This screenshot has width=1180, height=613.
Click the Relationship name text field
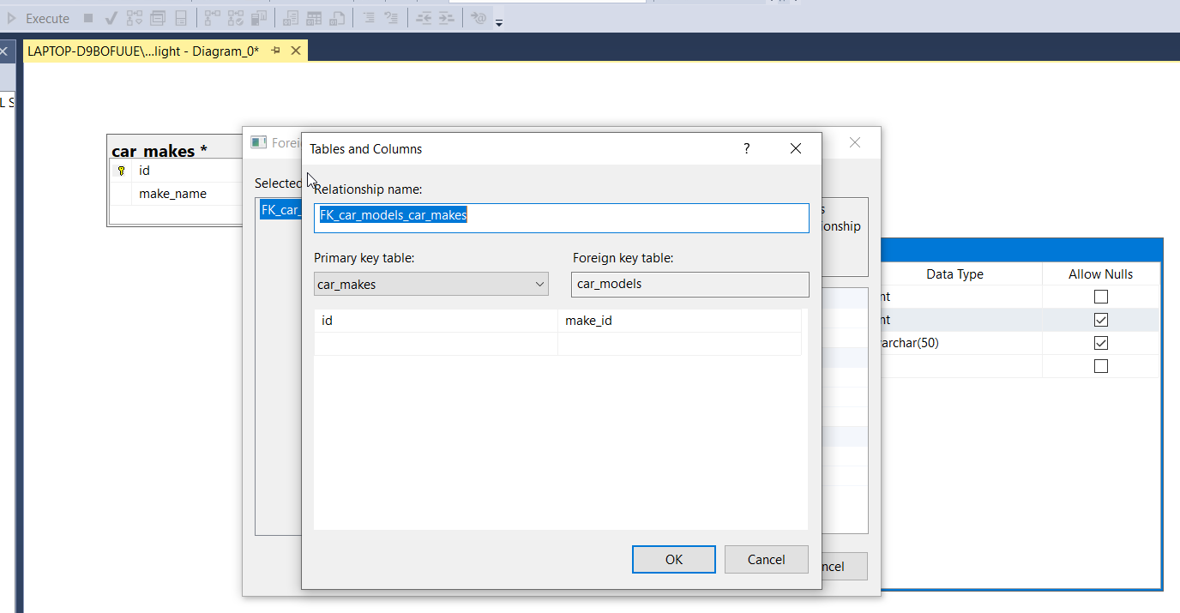[x=561, y=217]
